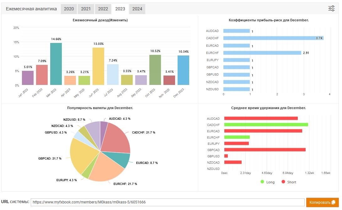The image size is (342, 210).
Task: Click the 'EURCAD: 8.7 %' pie label
Action: tap(147, 163)
